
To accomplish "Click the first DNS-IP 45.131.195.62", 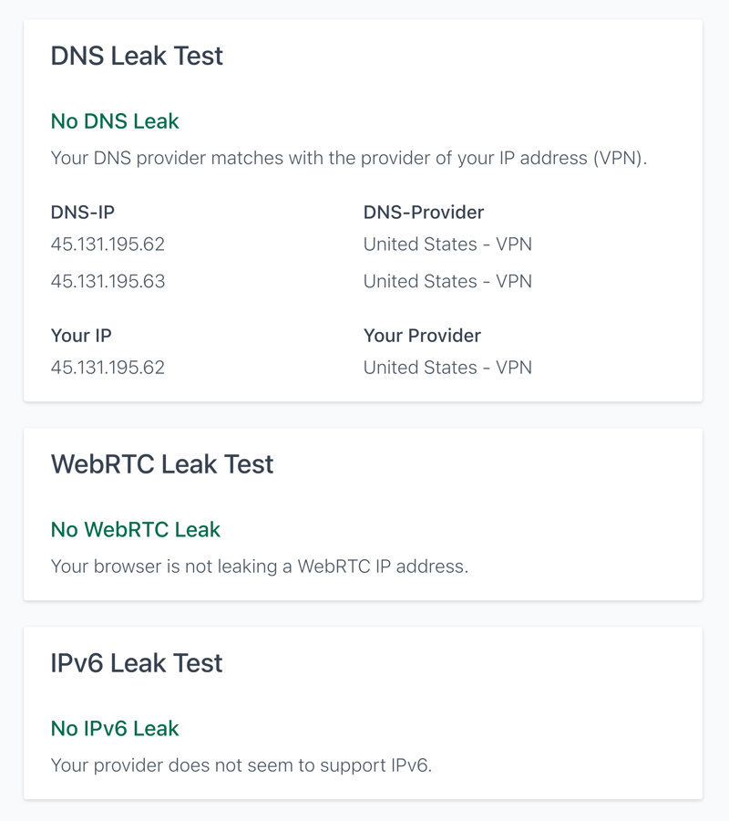I will (108, 244).
